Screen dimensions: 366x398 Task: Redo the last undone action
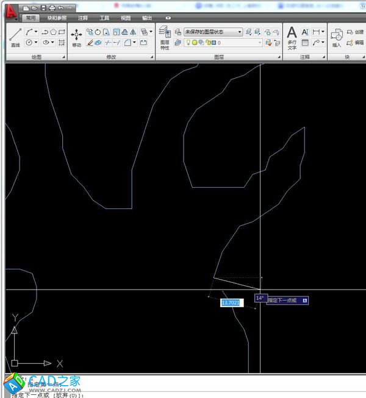pyautogui.click(x=69, y=8)
